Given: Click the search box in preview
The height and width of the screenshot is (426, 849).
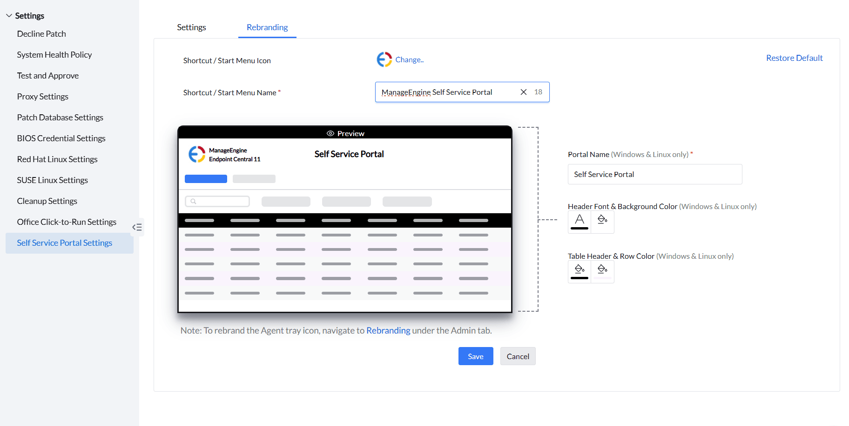Looking at the screenshot, I should point(217,201).
